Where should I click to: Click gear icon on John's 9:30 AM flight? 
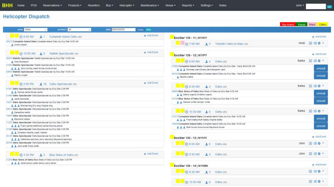(x=319, y=154)
